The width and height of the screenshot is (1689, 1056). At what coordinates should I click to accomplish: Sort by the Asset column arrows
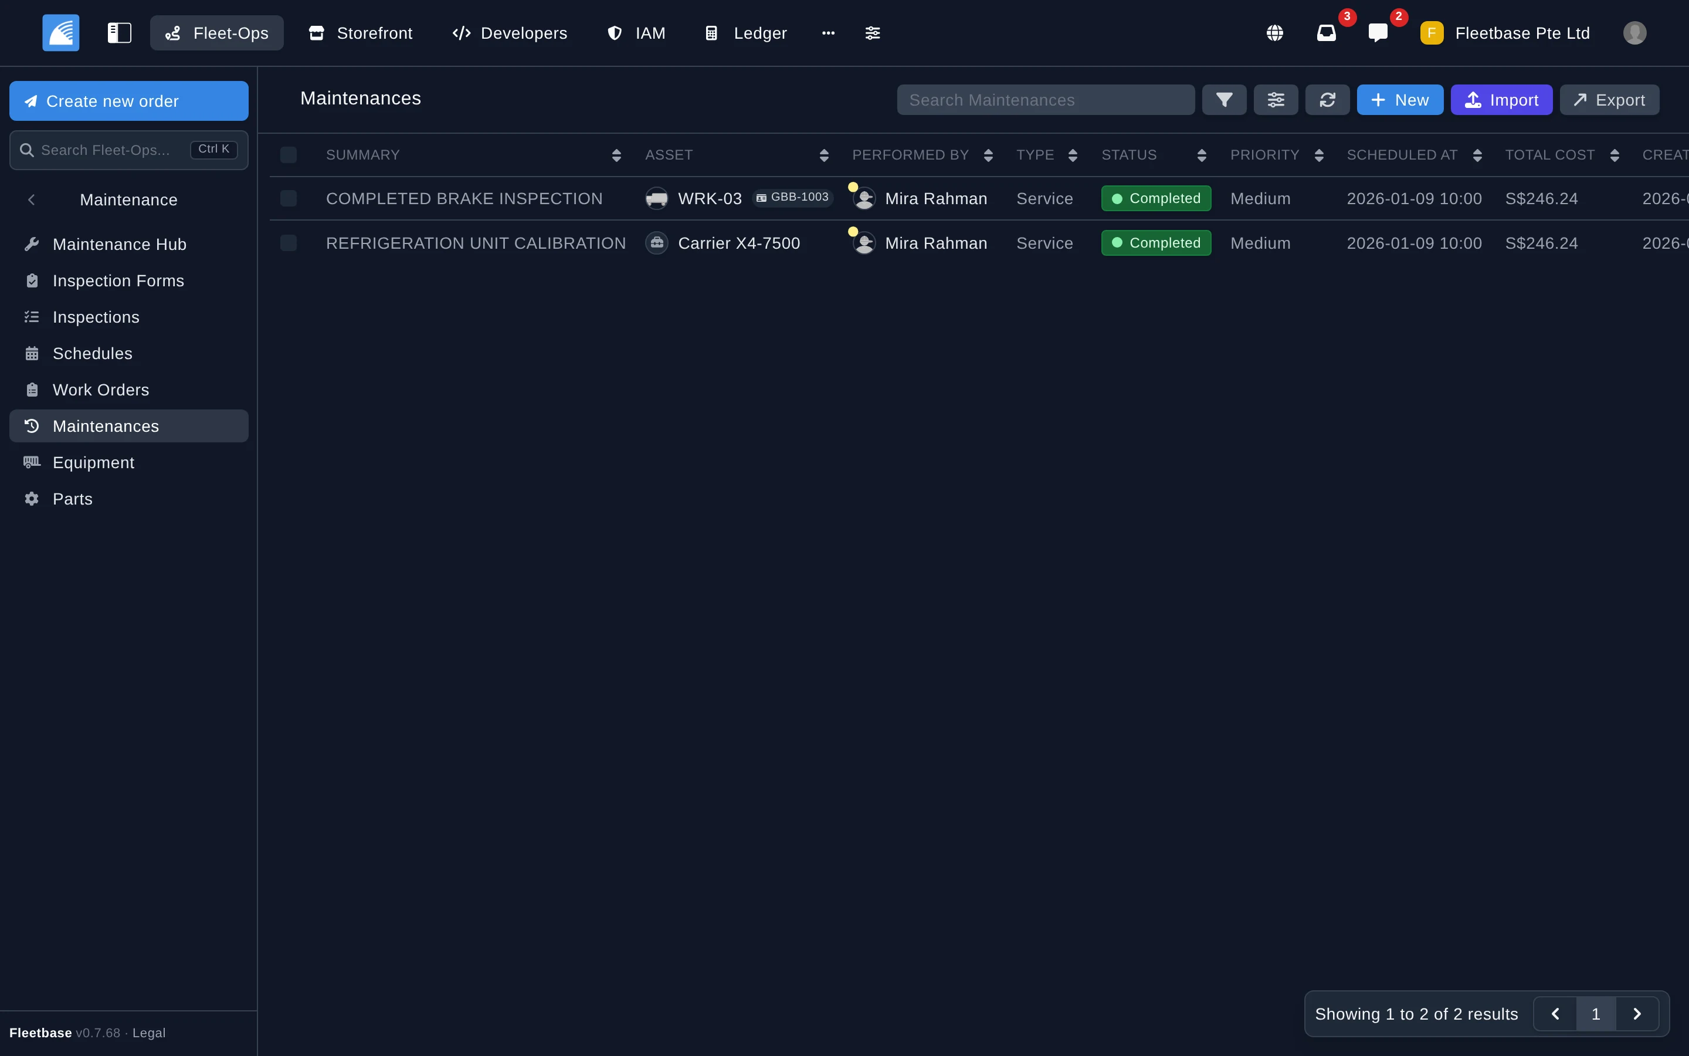tap(824, 155)
